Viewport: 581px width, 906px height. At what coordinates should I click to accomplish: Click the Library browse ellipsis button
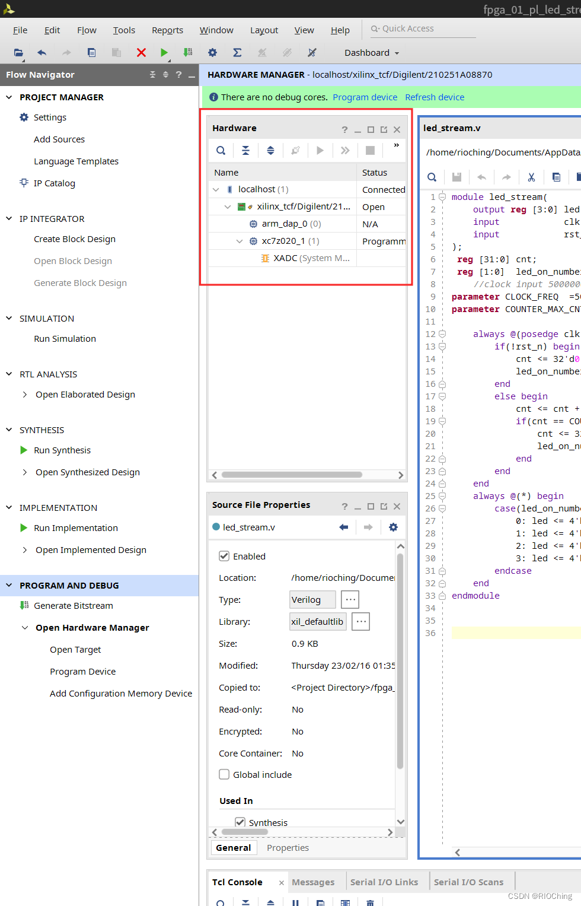[x=360, y=621]
